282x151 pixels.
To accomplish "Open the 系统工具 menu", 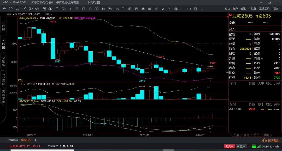I will (264, 9).
